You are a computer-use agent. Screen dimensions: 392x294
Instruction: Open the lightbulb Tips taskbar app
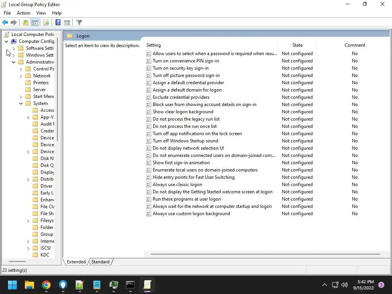(63, 285)
